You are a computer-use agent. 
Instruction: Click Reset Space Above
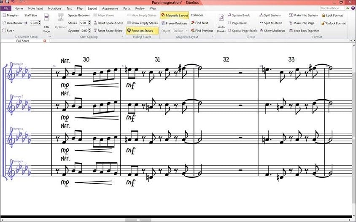click(108, 23)
